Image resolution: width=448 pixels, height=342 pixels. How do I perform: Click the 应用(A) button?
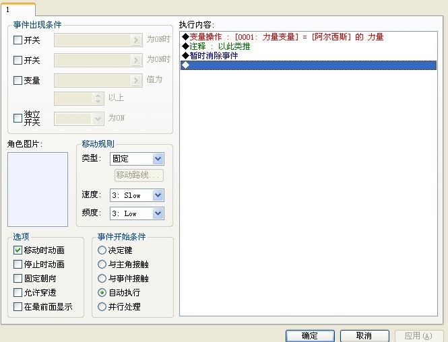(x=418, y=336)
